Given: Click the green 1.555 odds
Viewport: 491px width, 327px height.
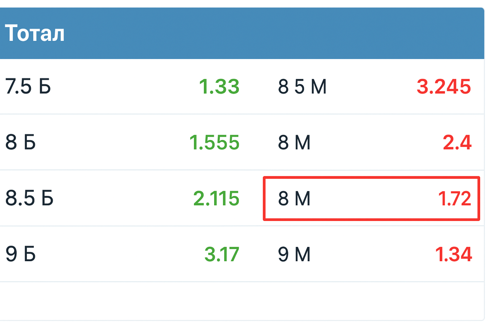Looking at the screenshot, I should click(214, 142).
